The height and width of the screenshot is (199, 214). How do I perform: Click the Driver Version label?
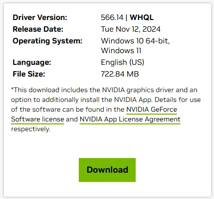tap(40, 18)
